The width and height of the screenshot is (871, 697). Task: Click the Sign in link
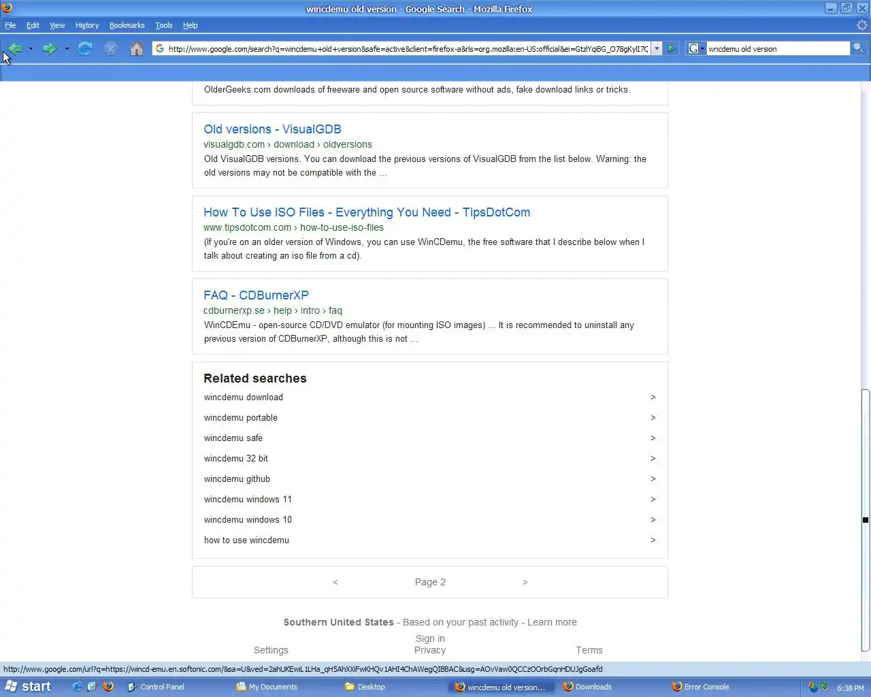(430, 639)
